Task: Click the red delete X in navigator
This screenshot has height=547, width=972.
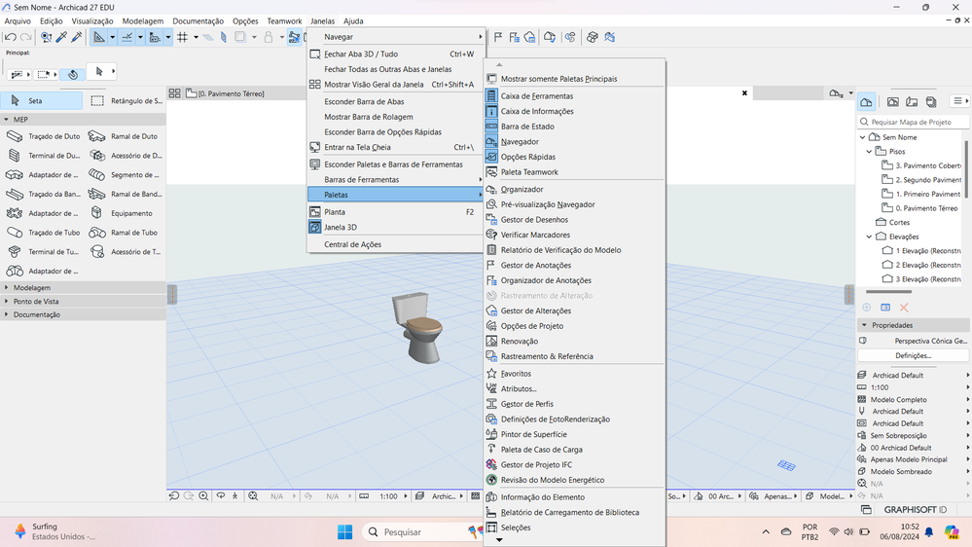Action: click(904, 308)
